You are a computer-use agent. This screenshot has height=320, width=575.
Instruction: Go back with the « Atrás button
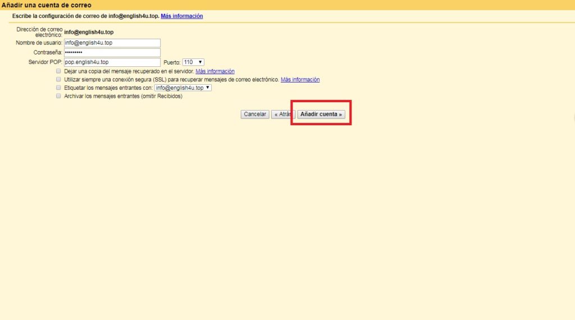283,115
